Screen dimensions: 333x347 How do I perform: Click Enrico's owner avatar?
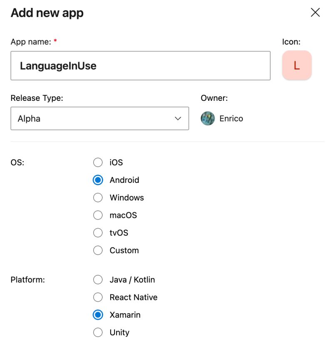[x=207, y=118]
